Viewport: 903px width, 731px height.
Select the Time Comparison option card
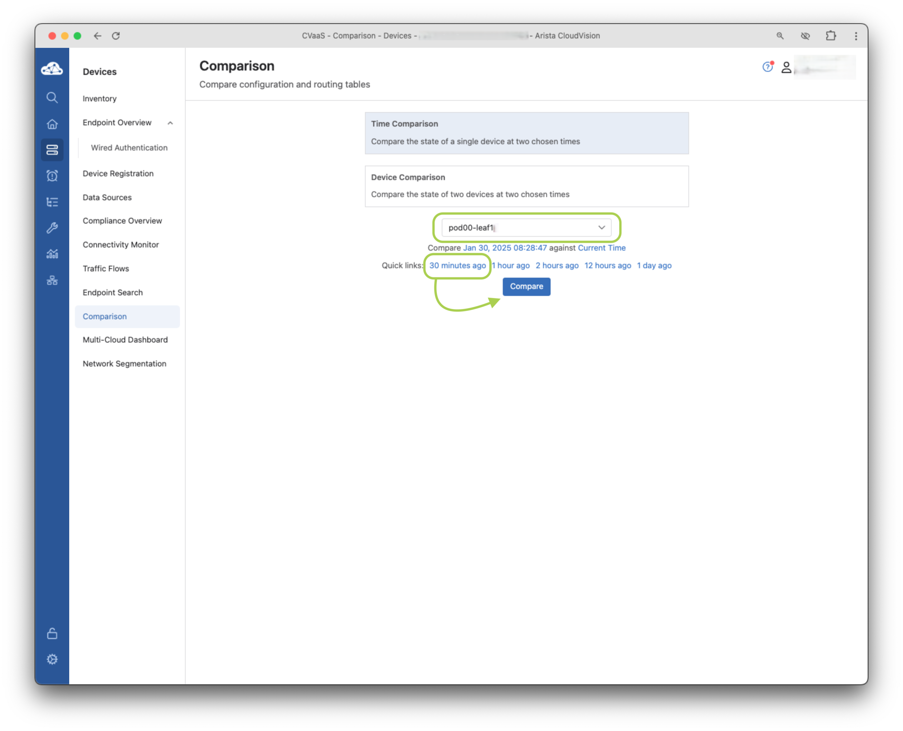point(526,133)
